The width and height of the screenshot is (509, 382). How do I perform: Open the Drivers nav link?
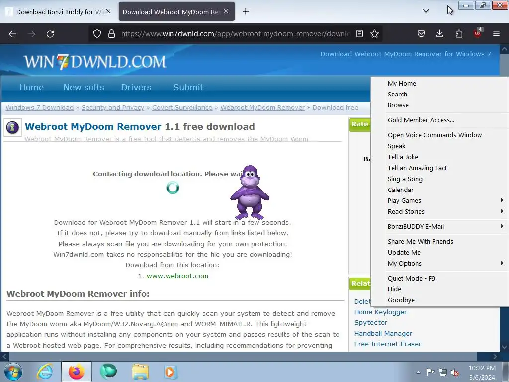click(x=136, y=87)
